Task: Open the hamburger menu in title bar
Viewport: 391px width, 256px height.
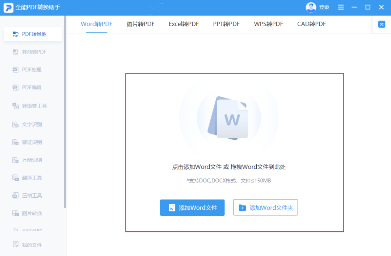Action: [x=341, y=8]
